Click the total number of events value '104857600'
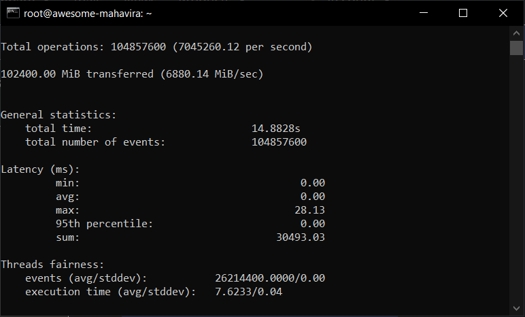 point(279,142)
